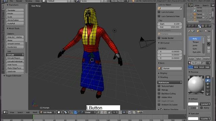
Task: Toggle visibility eye for Camera in outliner
Action: (x=204, y=14)
